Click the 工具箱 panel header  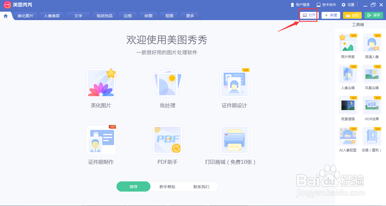click(358, 25)
